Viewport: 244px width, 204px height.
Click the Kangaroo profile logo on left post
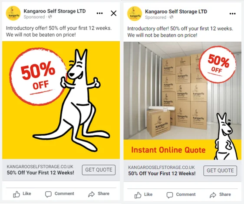pos(13,13)
